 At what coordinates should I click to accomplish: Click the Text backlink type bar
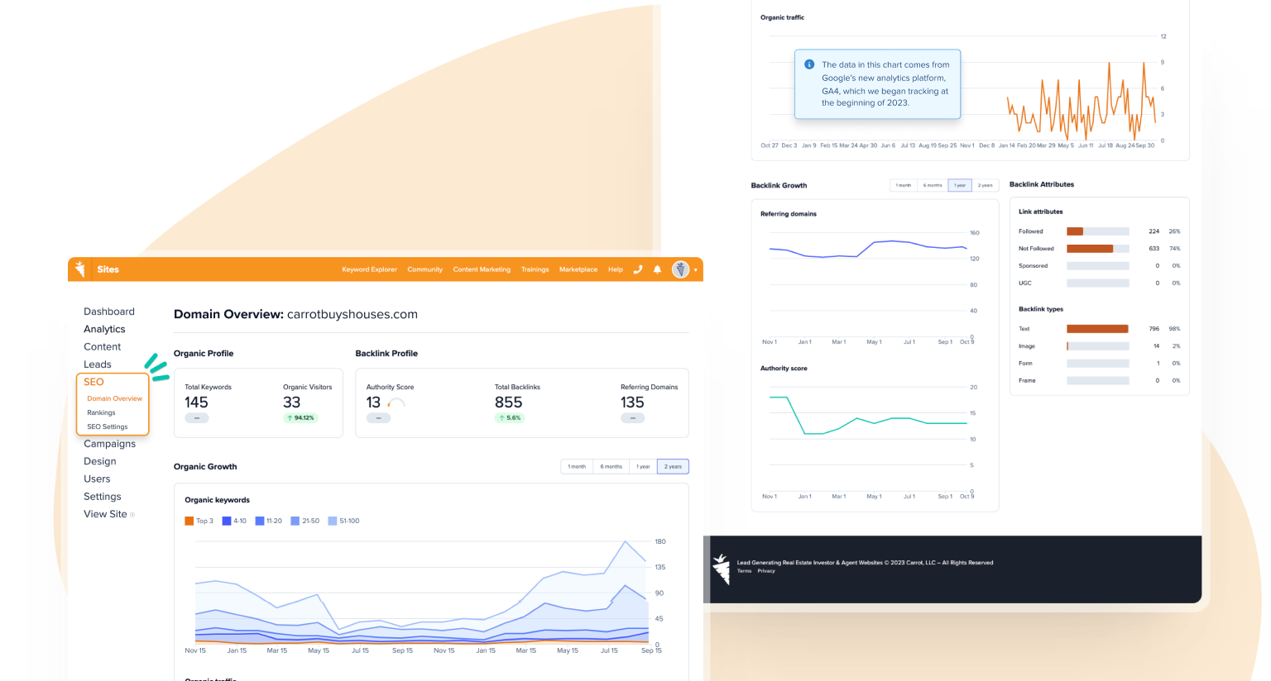tap(1098, 329)
